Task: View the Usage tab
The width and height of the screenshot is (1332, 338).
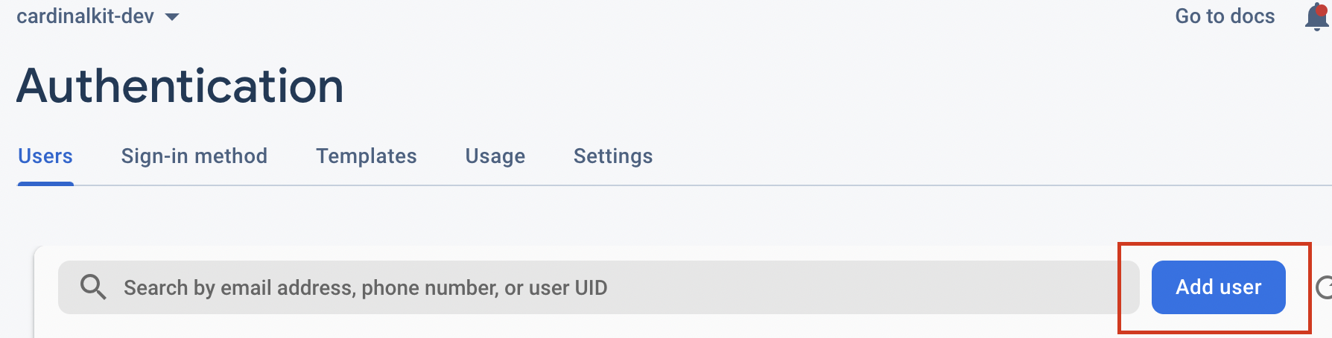Action: pyautogui.click(x=495, y=156)
